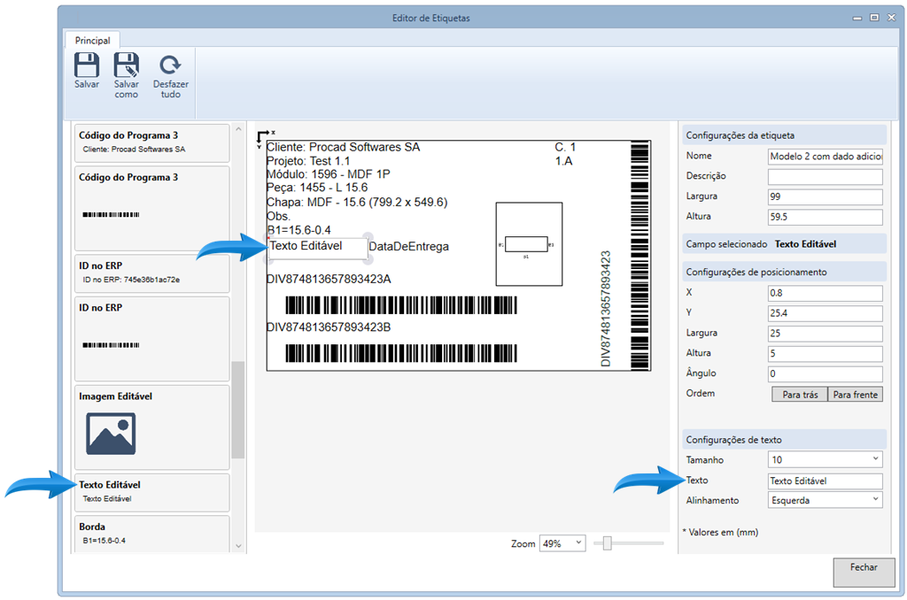907x600 pixels.
Task: Click the Salvar como icon
Action: tap(127, 65)
